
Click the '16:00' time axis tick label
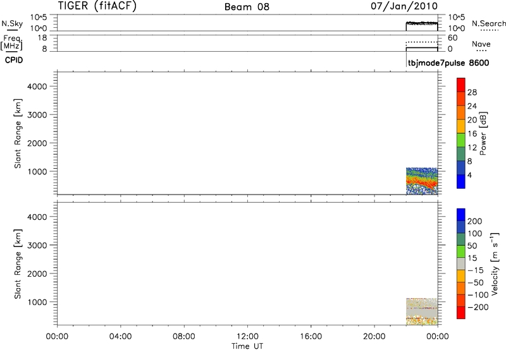(311, 337)
